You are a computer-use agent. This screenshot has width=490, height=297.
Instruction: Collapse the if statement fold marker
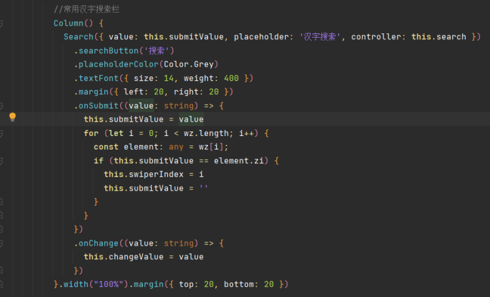(x=1, y=161)
